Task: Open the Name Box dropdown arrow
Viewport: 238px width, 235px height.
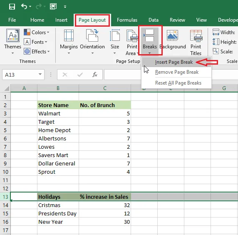Action: tap(40, 74)
